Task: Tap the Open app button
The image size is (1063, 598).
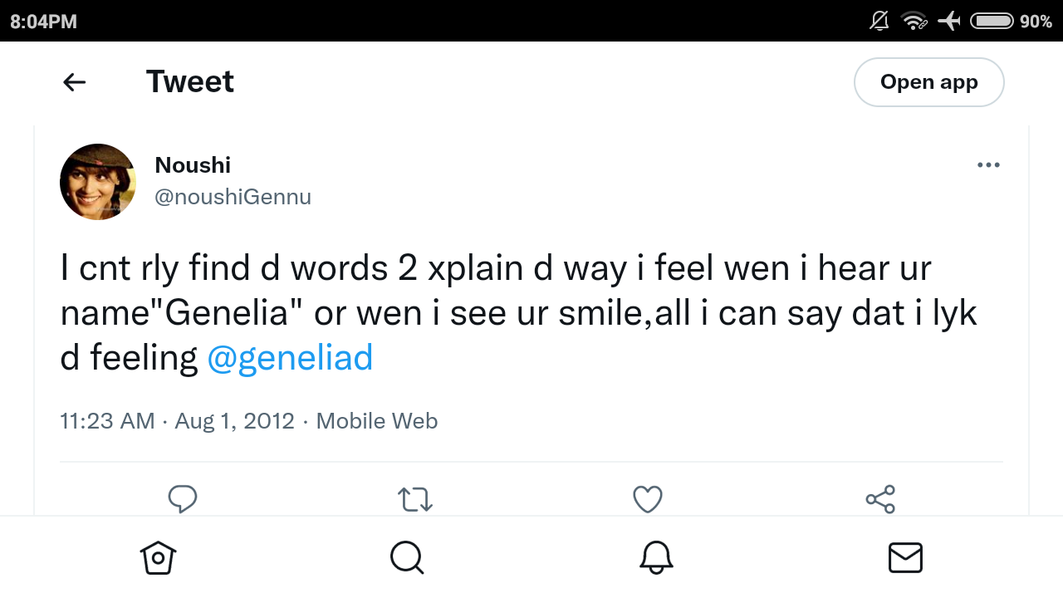Action: (929, 82)
